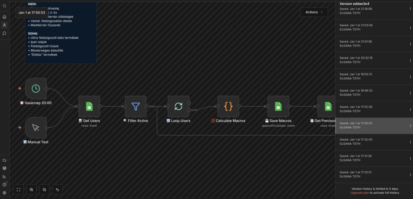
Task: Select the Save Macros sheet node
Action: pos(278,107)
